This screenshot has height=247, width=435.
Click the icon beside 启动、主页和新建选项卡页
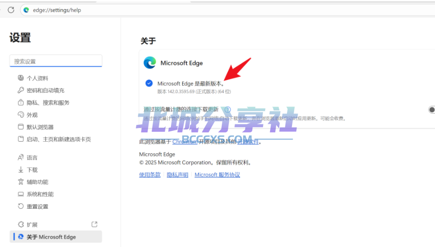[x=20, y=139]
